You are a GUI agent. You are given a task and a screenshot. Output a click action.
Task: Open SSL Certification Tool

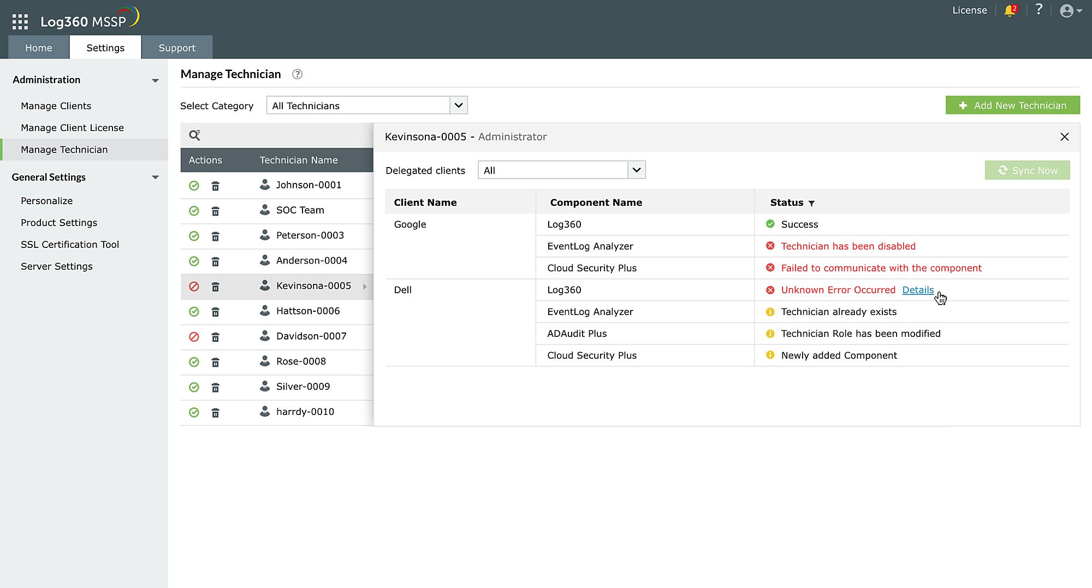(x=70, y=245)
